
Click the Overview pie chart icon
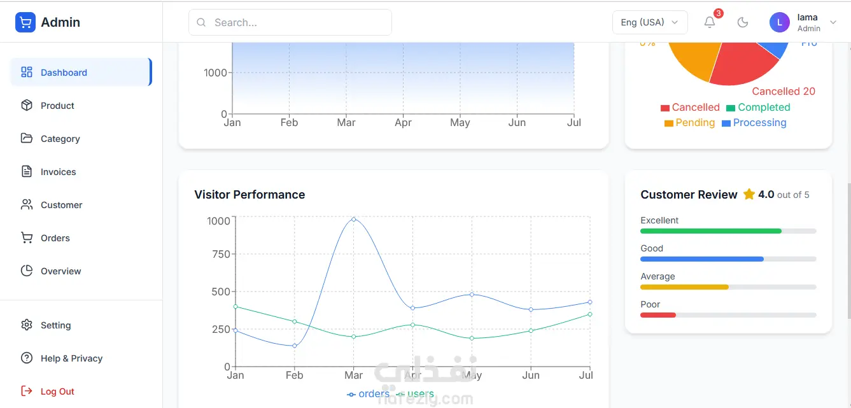(27, 271)
